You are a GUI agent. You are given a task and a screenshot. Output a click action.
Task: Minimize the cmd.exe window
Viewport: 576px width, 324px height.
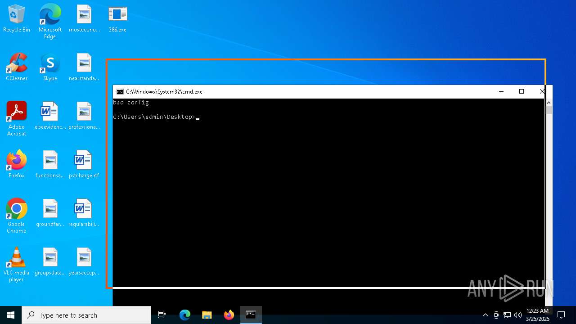[501, 91]
